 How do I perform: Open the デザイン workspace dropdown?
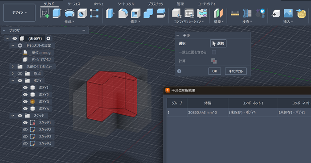tap(19, 13)
